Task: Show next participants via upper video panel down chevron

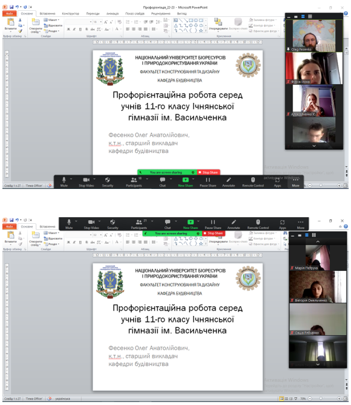Action: pos(314,146)
